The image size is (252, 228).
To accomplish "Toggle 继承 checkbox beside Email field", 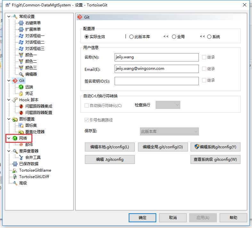I will coord(204,69).
